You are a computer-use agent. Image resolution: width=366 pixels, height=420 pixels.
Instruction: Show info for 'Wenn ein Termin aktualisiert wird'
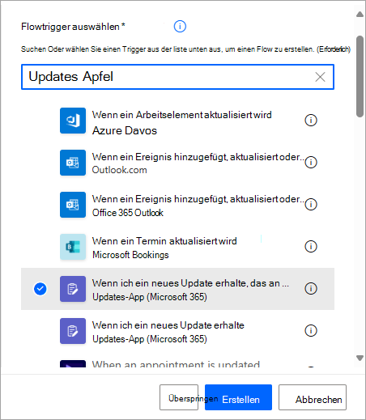click(311, 246)
